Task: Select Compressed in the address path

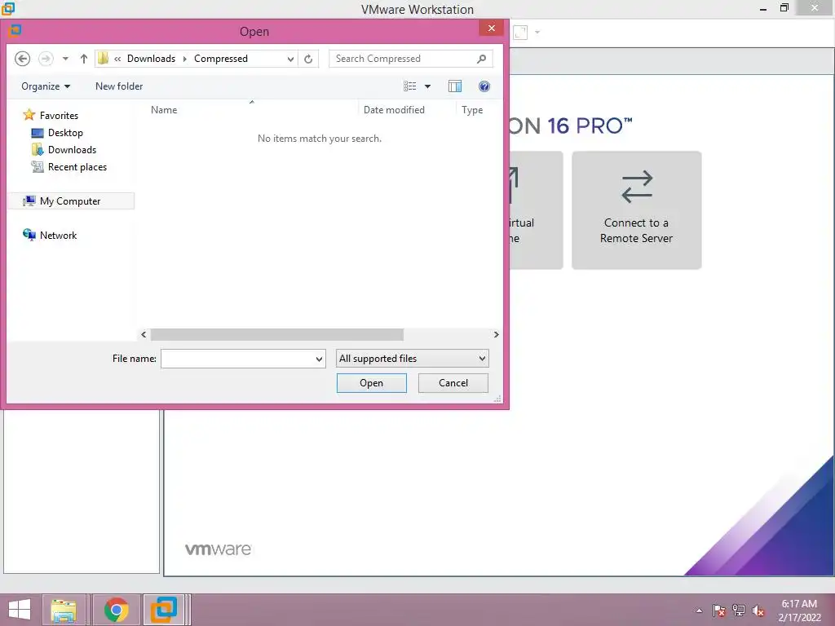Action: (221, 59)
